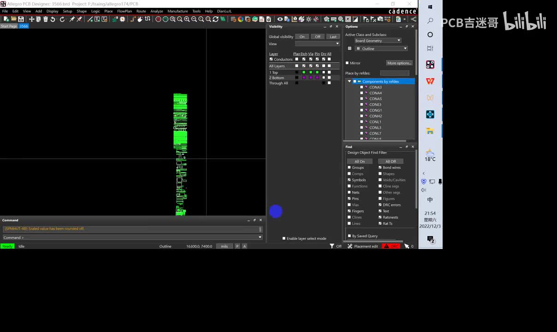Open the Color dialog with the color wheel icon

tap(240, 19)
